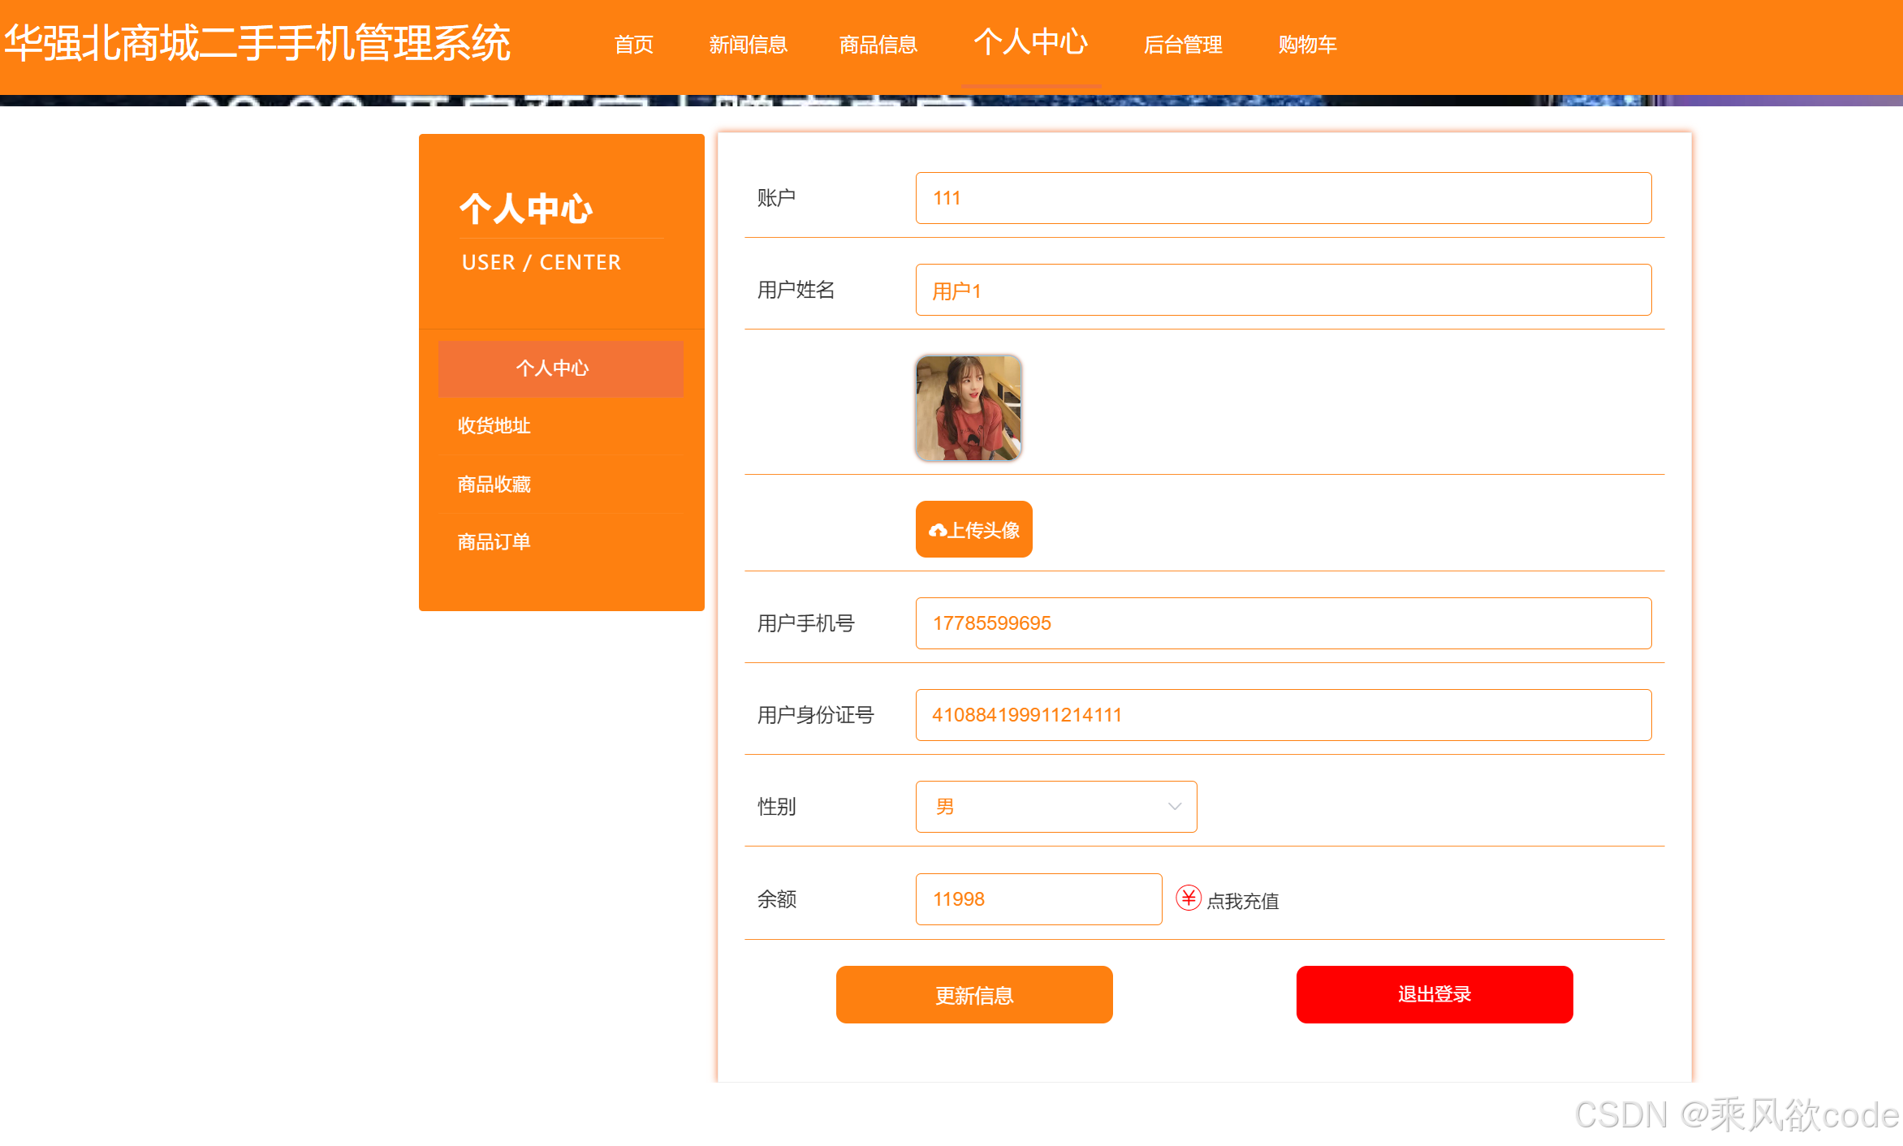1903x1146 pixels.
Task: Open 商品订单 orders in sidebar
Action: [x=493, y=541]
